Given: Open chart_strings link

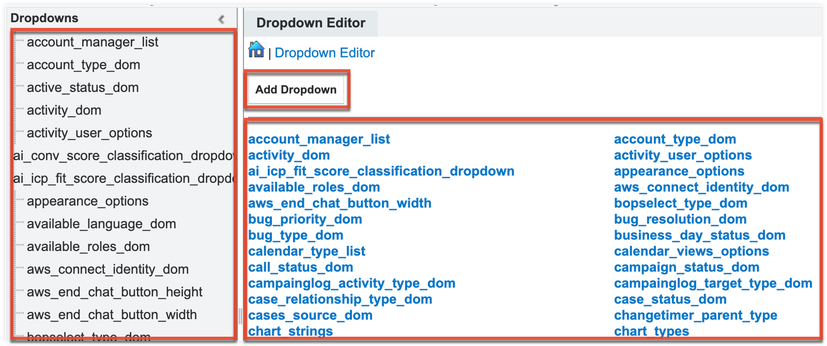Looking at the screenshot, I should 290,331.
